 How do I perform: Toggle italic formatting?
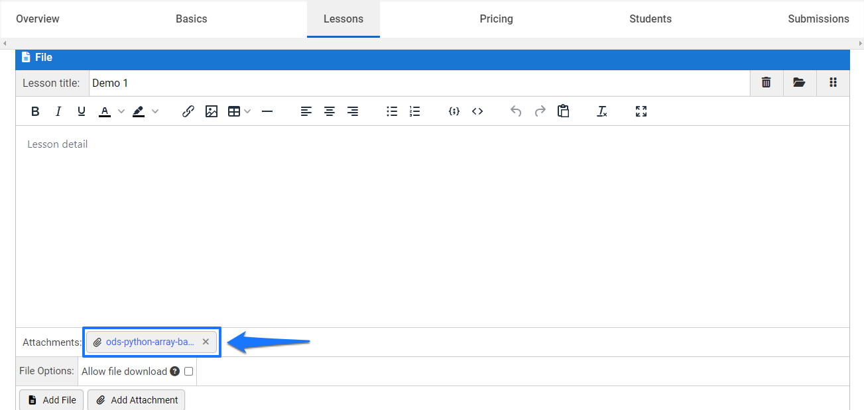point(58,111)
